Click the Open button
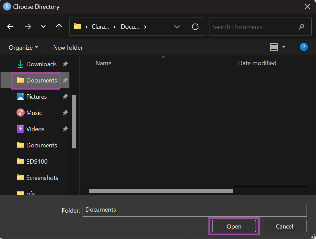The height and width of the screenshot is (239, 316). click(x=234, y=226)
